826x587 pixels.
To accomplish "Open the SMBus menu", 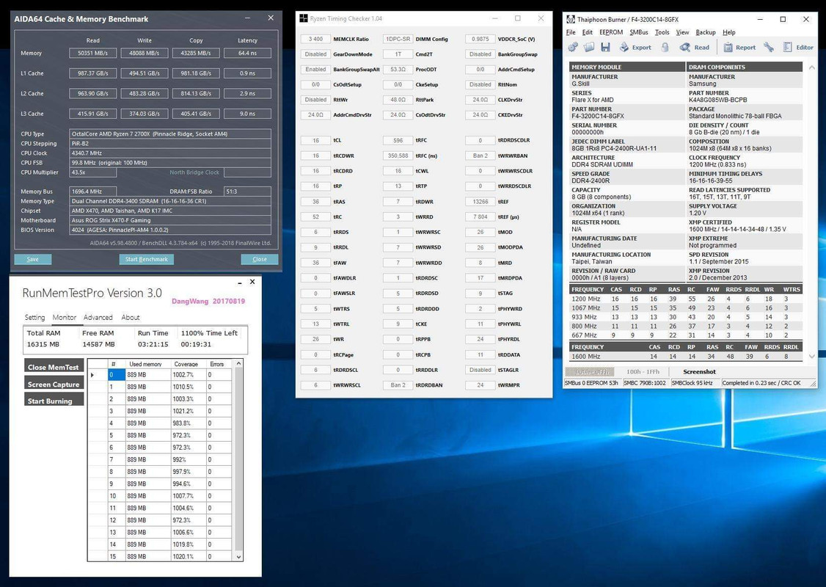I will [638, 32].
